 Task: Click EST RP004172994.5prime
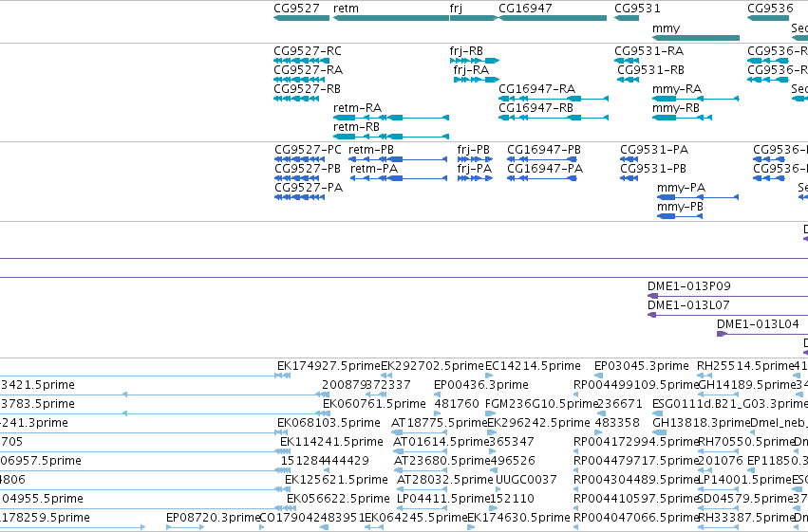point(635,442)
